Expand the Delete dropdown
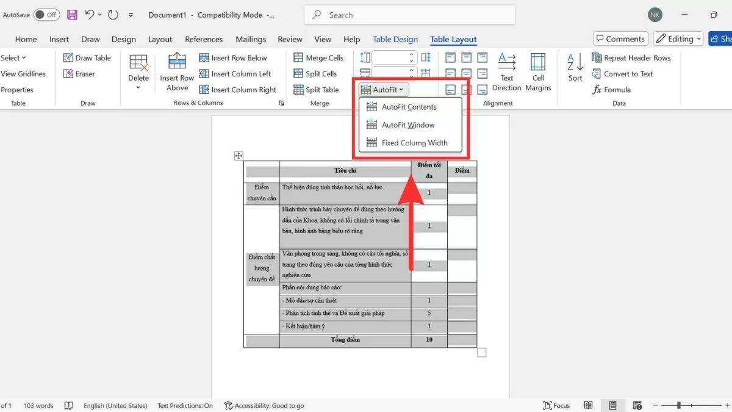Screen dimensions: 732x412 point(138,87)
